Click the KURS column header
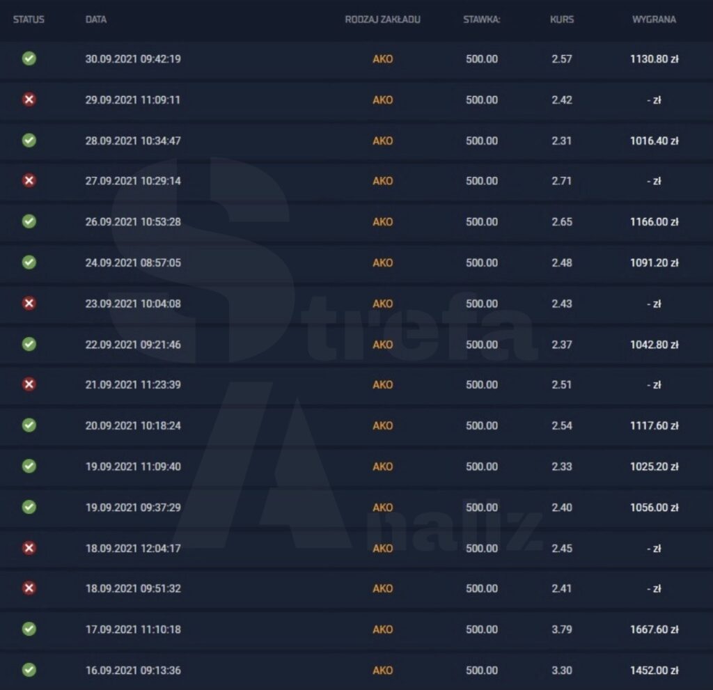The image size is (713, 690). [x=562, y=19]
